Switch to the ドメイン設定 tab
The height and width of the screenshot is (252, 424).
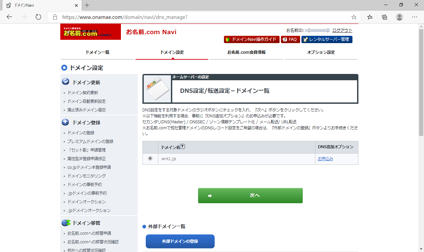[x=172, y=52]
